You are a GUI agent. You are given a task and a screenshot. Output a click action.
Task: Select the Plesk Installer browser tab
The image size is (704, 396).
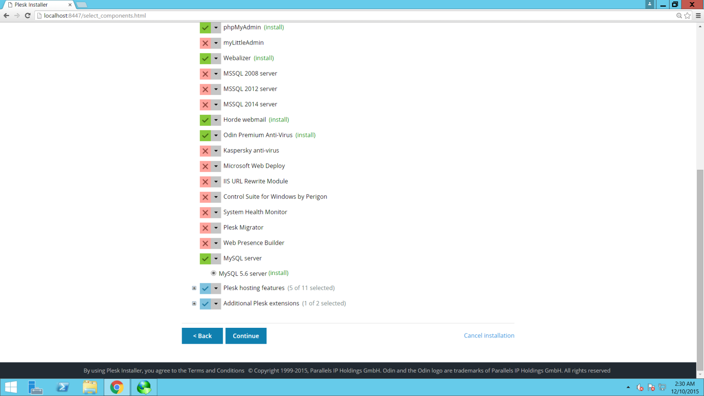click(39, 5)
